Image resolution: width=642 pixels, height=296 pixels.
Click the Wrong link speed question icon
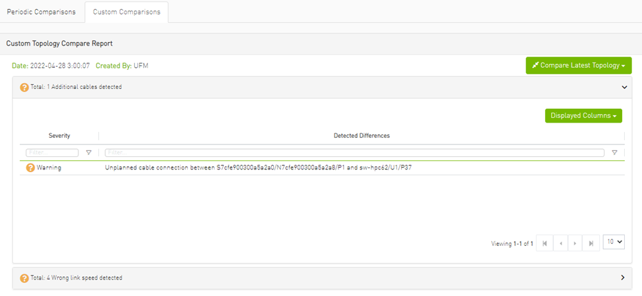click(x=24, y=278)
